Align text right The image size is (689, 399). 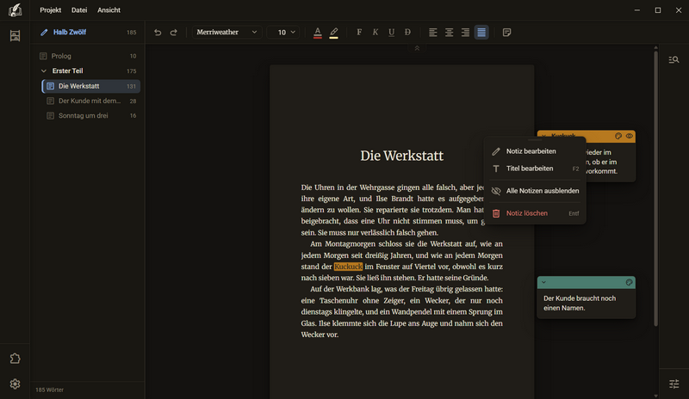465,32
